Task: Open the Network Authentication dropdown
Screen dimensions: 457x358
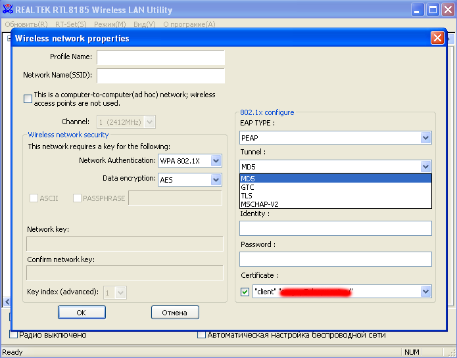Action: click(216, 161)
